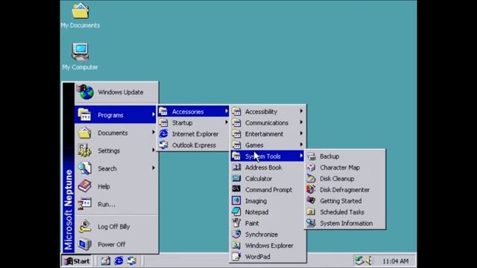This screenshot has height=268, width=477.
Task: Click the Log Off Billy key icon
Action: tap(85, 226)
